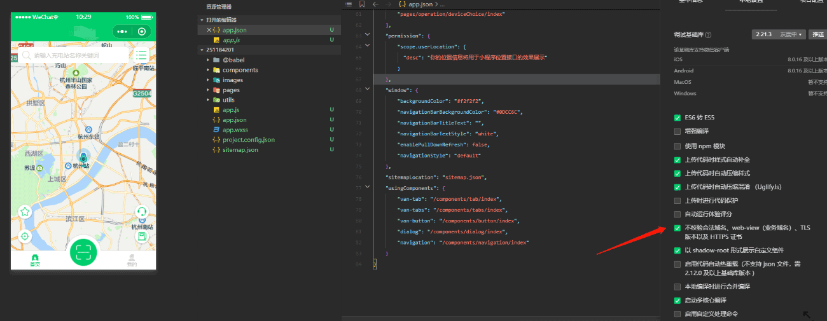Toggle shadow-root 形式展示自定义组件 checkbox

pos(678,250)
